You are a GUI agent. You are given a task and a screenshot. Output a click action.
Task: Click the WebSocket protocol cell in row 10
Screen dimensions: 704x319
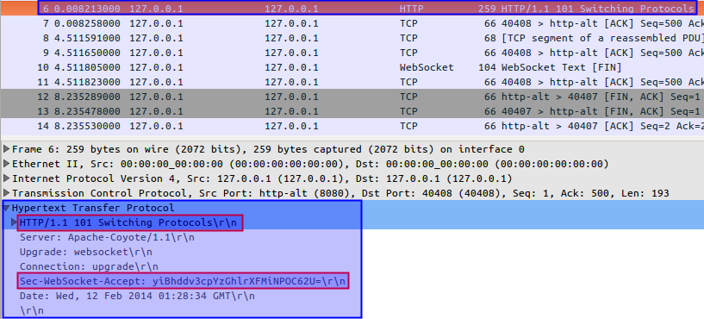(x=427, y=67)
